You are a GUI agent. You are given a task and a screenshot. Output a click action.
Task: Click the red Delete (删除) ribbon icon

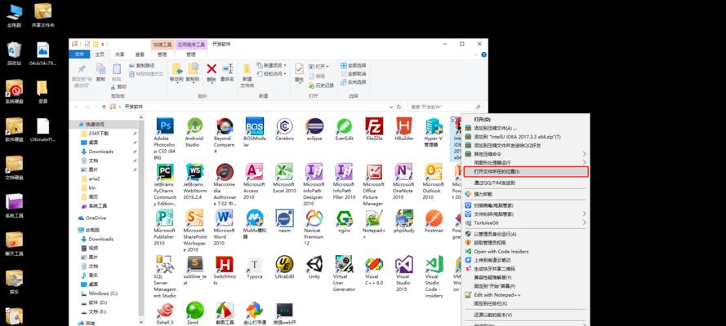[212, 68]
